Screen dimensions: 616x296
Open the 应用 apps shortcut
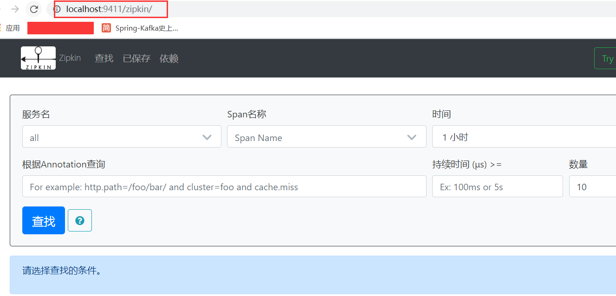click(x=13, y=28)
